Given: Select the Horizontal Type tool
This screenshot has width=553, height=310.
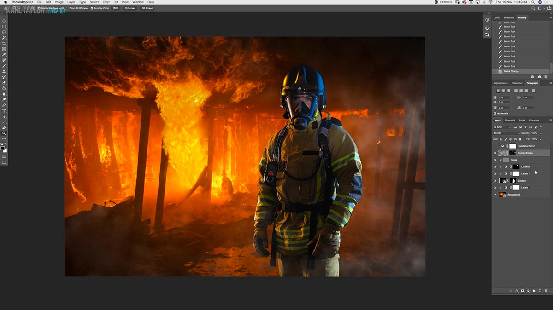Looking at the screenshot, I should click(4, 110).
